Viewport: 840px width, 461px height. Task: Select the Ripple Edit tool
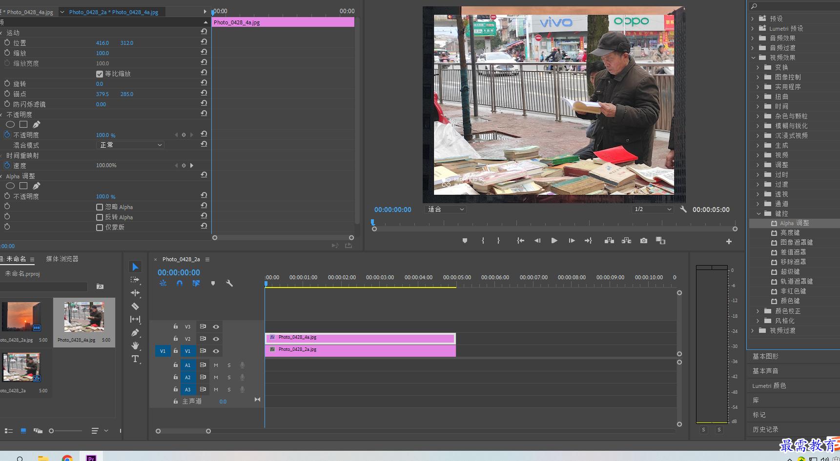point(135,293)
